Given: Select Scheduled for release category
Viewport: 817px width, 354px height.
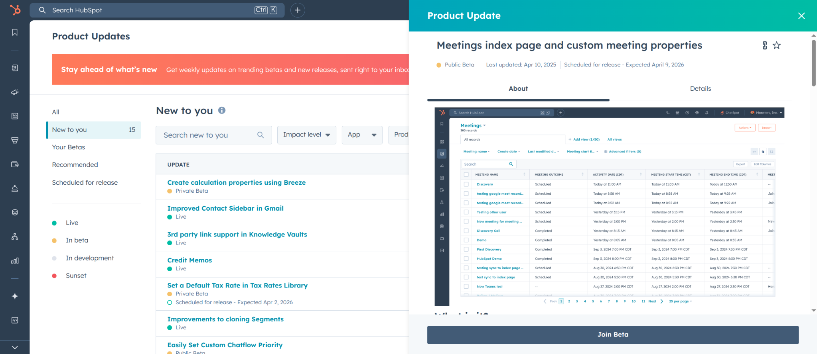Looking at the screenshot, I should tap(85, 183).
